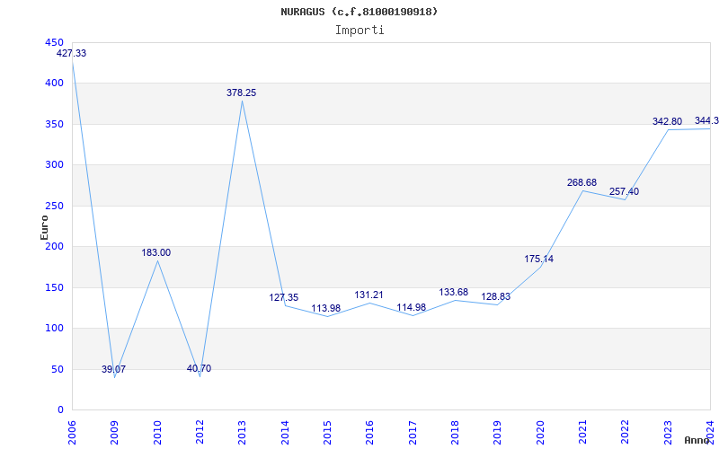Select the 257.40 data label

(x=624, y=191)
